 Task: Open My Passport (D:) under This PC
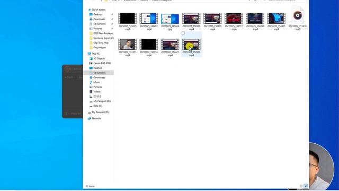100,101
